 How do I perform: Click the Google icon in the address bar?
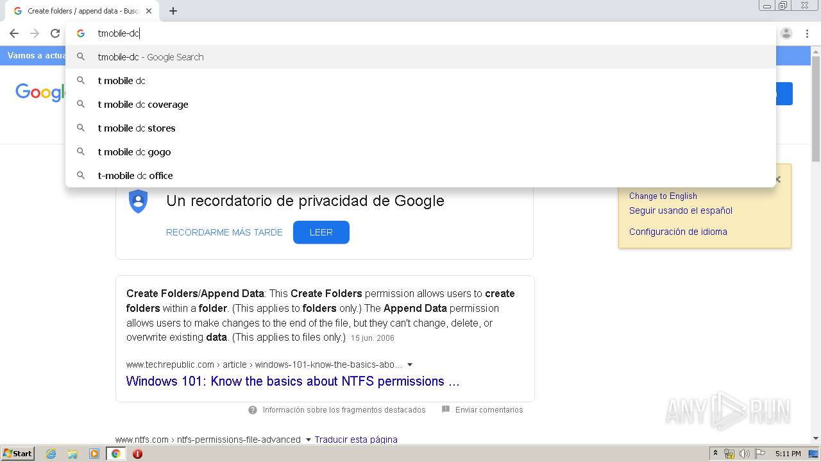pyautogui.click(x=81, y=33)
